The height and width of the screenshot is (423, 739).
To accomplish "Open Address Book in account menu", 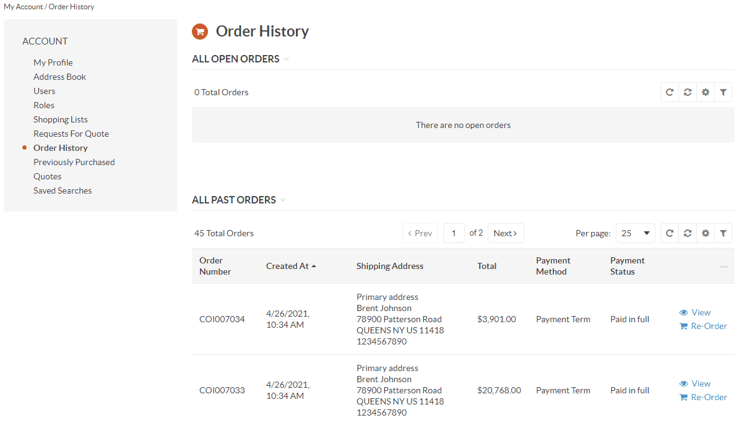I will coord(59,77).
